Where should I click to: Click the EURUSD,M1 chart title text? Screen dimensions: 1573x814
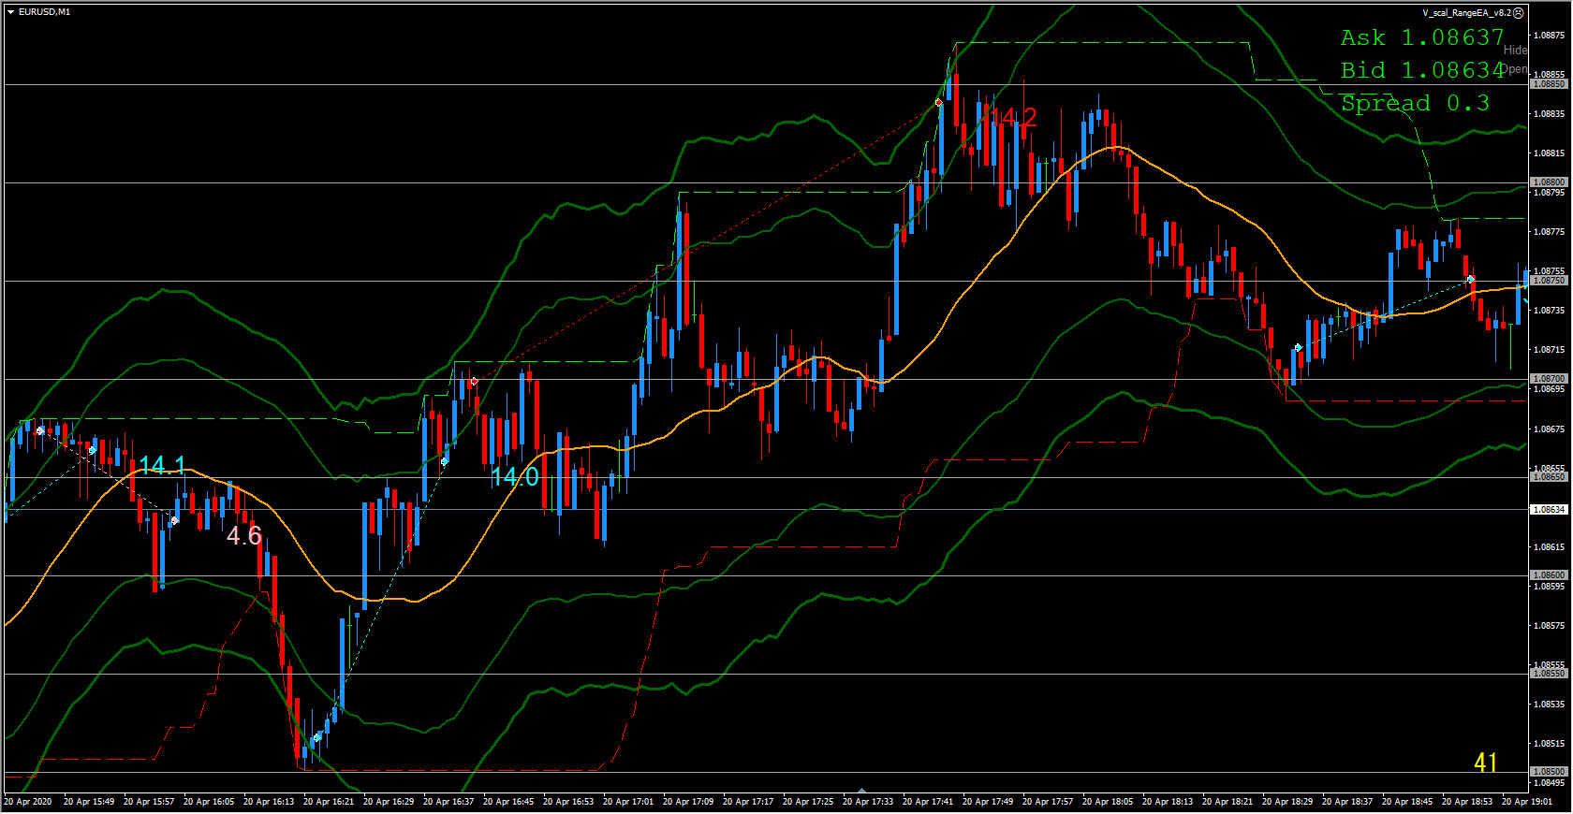(x=44, y=12)
